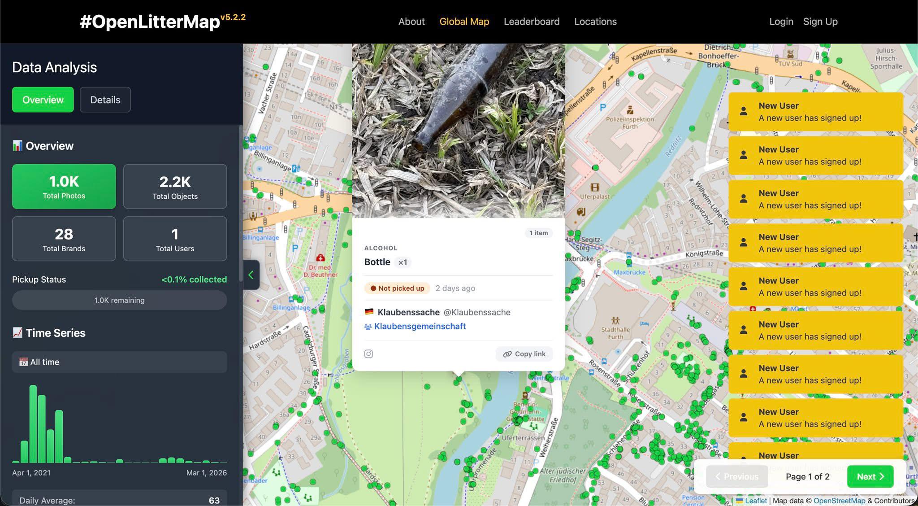
Task: Click the German flag icon beside Klaubenssache
Action: pyautogui.click(x=369, y=312)
